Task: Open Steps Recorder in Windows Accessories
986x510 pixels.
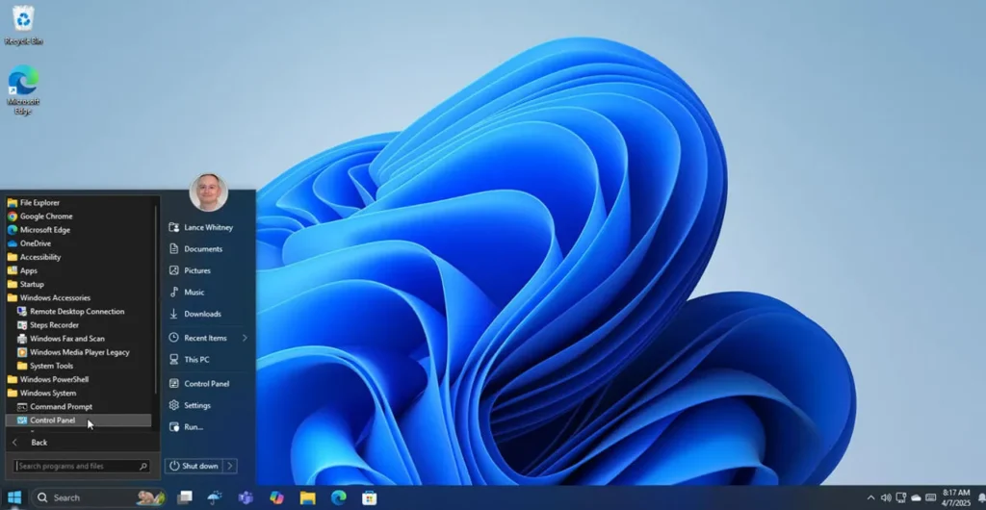Action: [54, 325]
